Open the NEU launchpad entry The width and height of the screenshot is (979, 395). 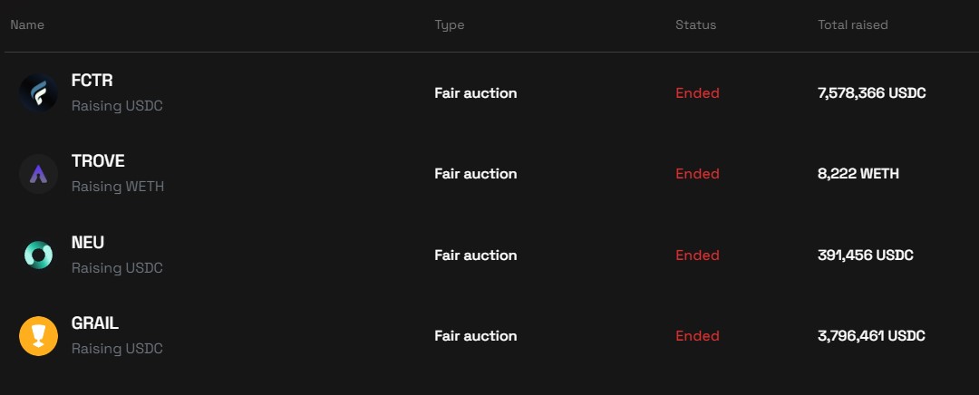click(87, 243)
